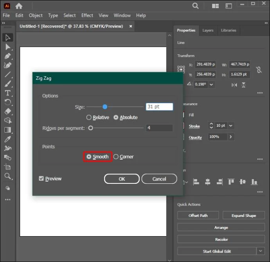This screenshot has height=262, width=270.
Task: Select the Curvature tool
Action: coord(7,65)
